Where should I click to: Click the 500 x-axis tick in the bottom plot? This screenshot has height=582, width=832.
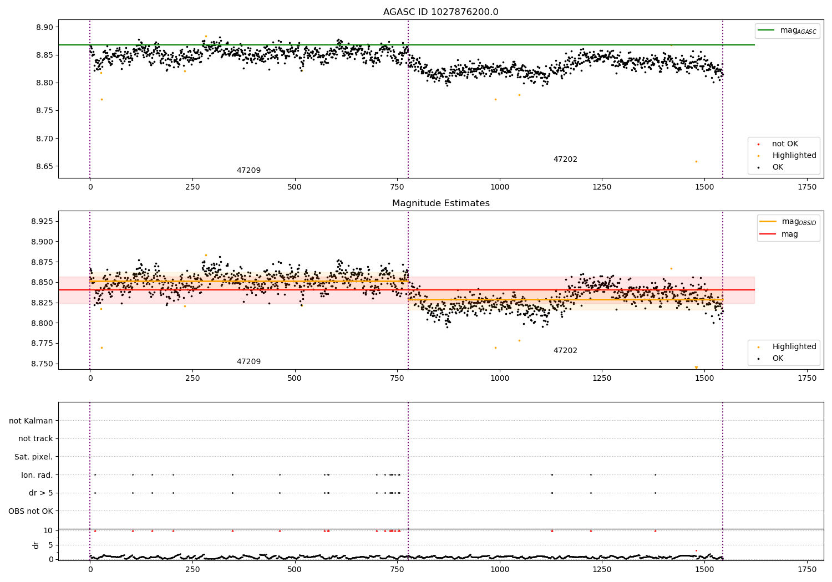295,569
